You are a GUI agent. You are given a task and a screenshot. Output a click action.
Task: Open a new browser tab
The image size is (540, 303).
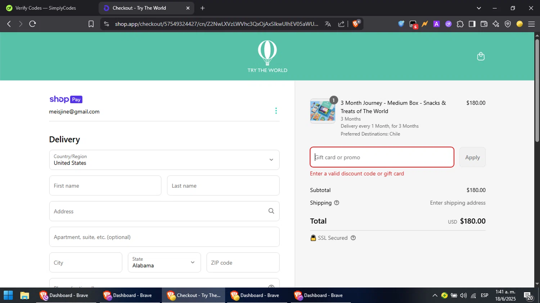click(x=202, y=8)
